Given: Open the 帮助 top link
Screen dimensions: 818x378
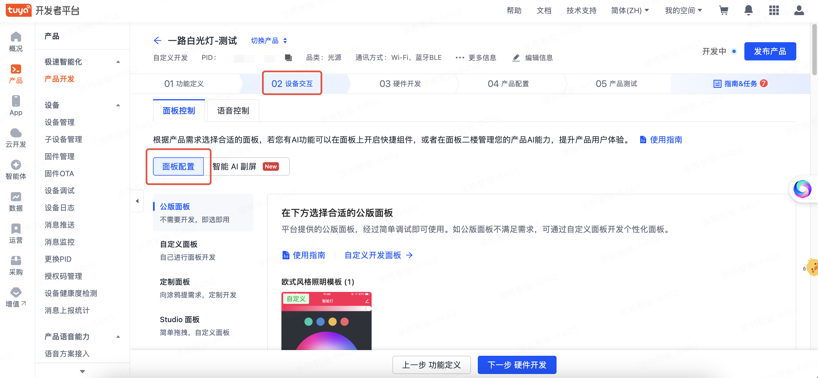Looking at the screenshot, I should point(514,11).
